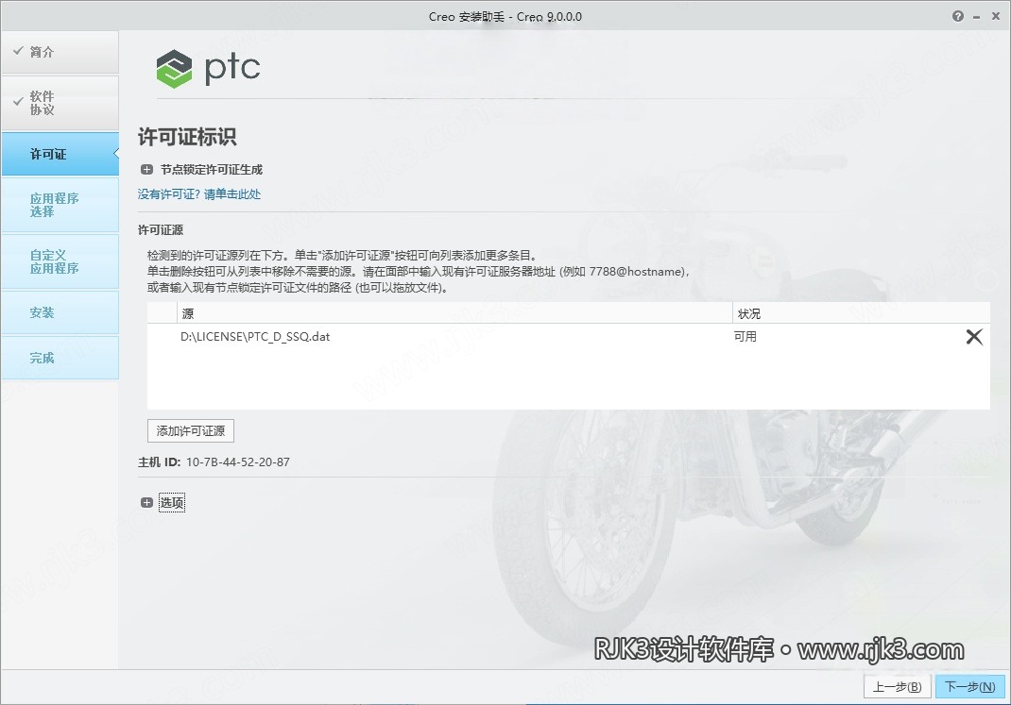Click the PTC logo
This screenshot has height=705, width=1011.
pos(208,68)
